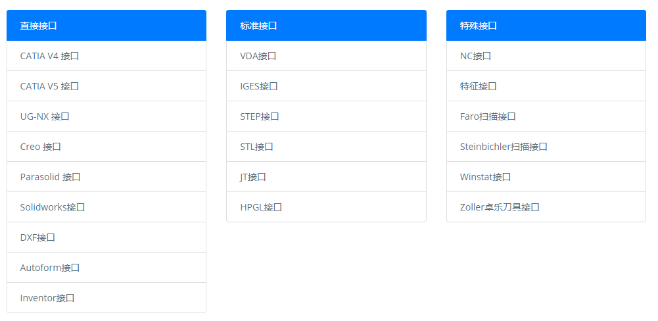Viewport: 658px width, 321px height.
Task: Select Autoform接口 entry
Action: coord(106,268)
